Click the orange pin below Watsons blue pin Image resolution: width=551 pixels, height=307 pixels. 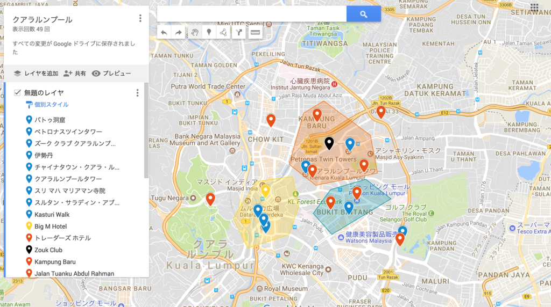[x=400, y=239]
